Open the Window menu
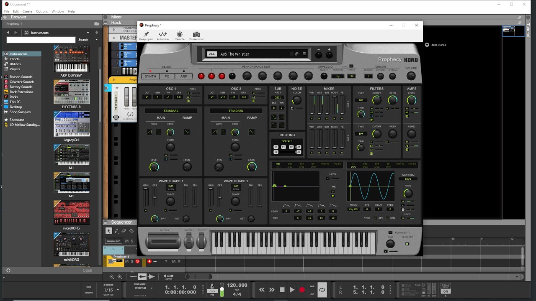Screen dimensions: 536x301 58,11
